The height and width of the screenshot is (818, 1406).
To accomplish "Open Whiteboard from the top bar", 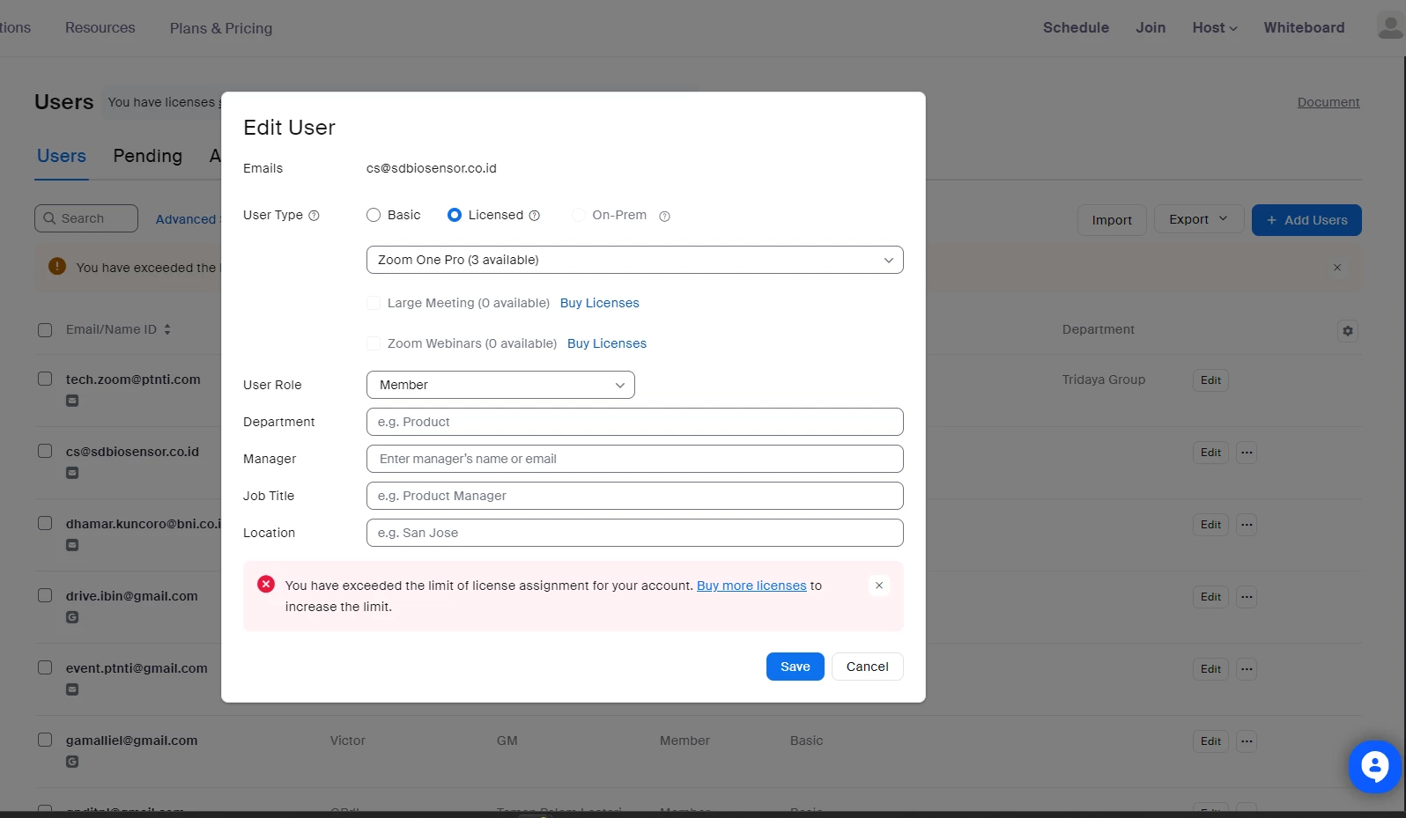I will (1304, 27).
